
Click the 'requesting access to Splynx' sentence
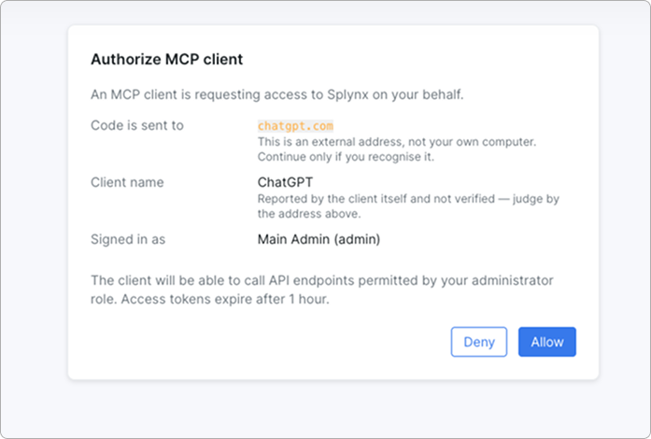coord(276,94)
